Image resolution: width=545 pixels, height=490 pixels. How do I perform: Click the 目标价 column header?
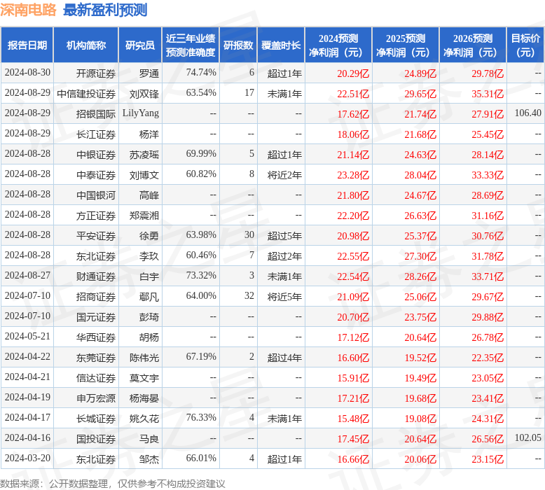tap(525, 45)
